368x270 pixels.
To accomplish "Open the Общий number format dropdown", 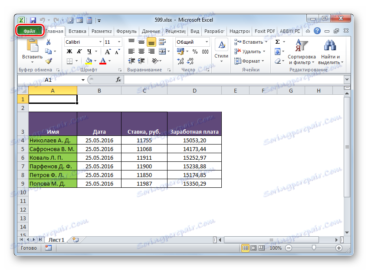I will [207, 42].
